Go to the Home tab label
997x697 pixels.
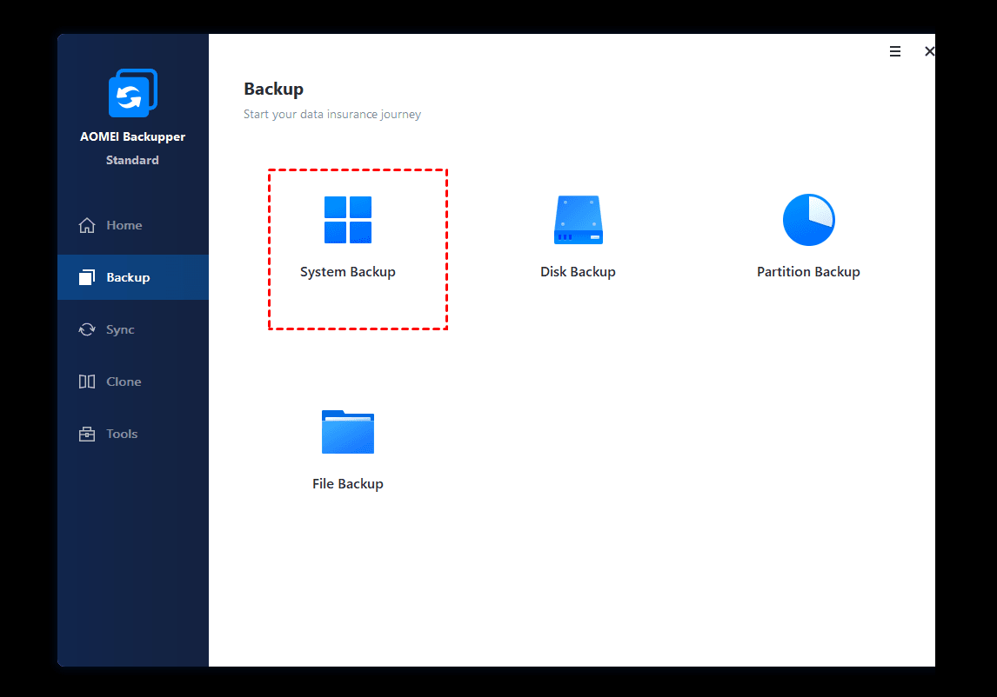click(x=124, y=225)
